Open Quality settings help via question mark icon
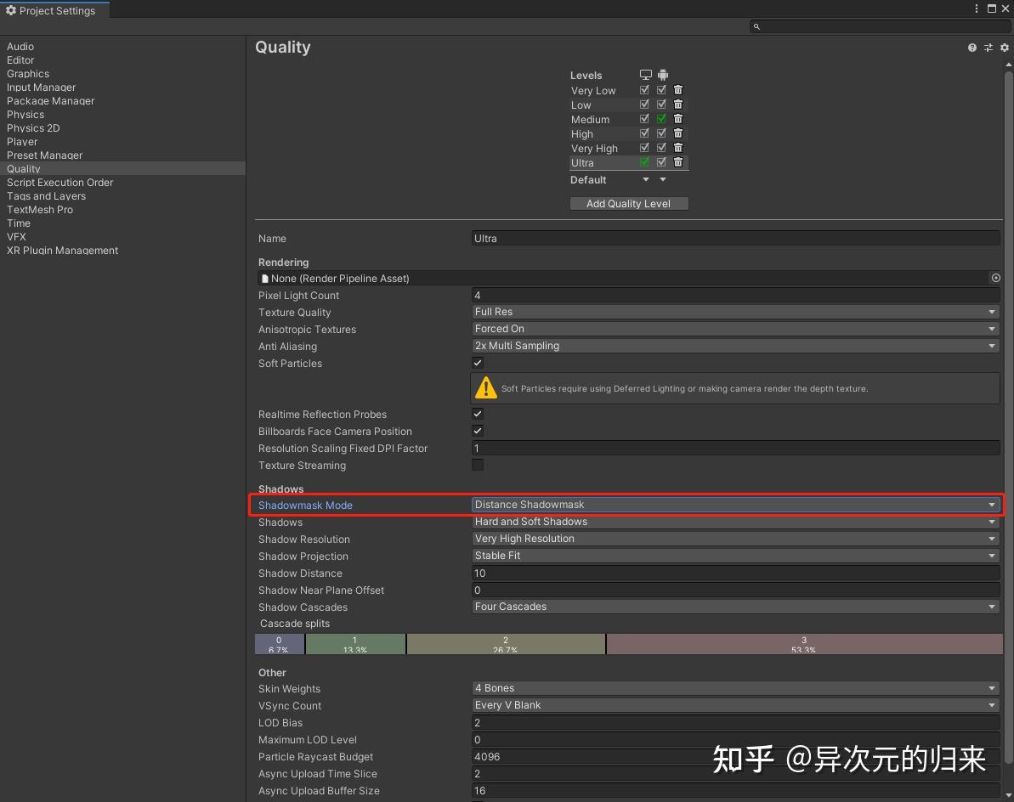The image size is (1014, 802). click(x=972, y=48)
